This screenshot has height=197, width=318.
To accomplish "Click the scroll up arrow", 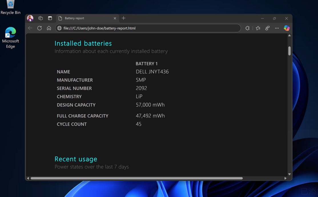I will point(289,35).
